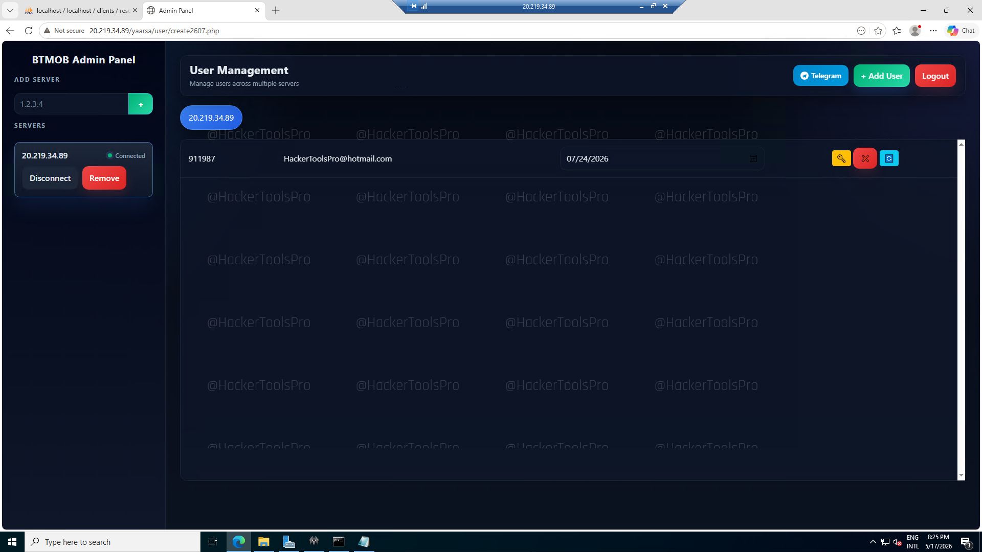Open the Windows Start menu

pyautogui.click(x=12, y=542)
